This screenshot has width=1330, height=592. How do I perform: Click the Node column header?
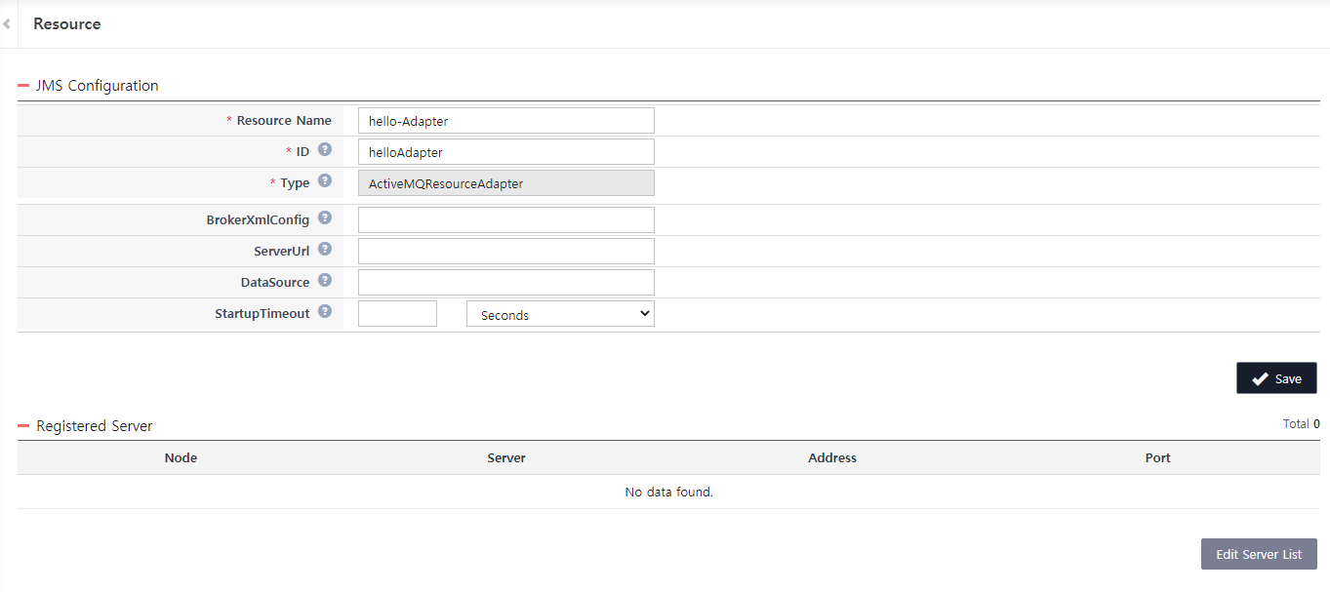point(181,457)
